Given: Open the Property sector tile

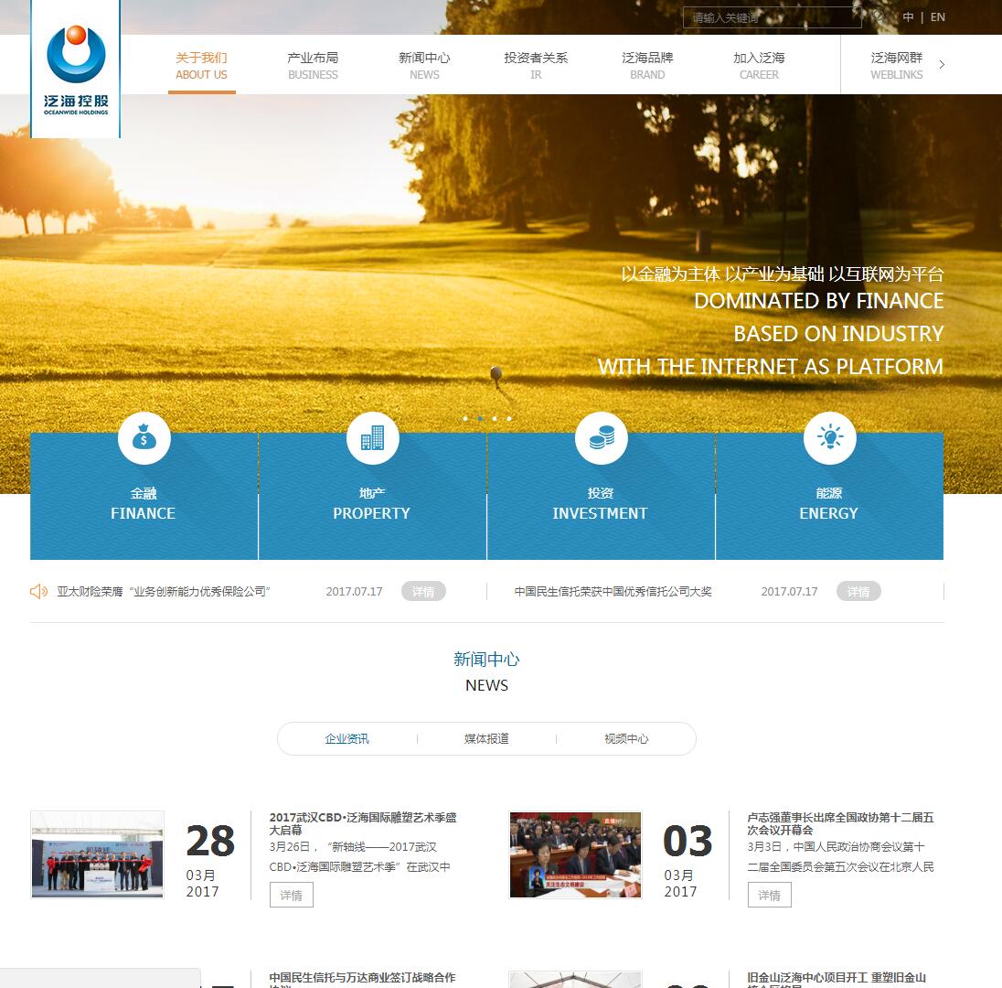Looking at the screenshot, I should (373, 496).
